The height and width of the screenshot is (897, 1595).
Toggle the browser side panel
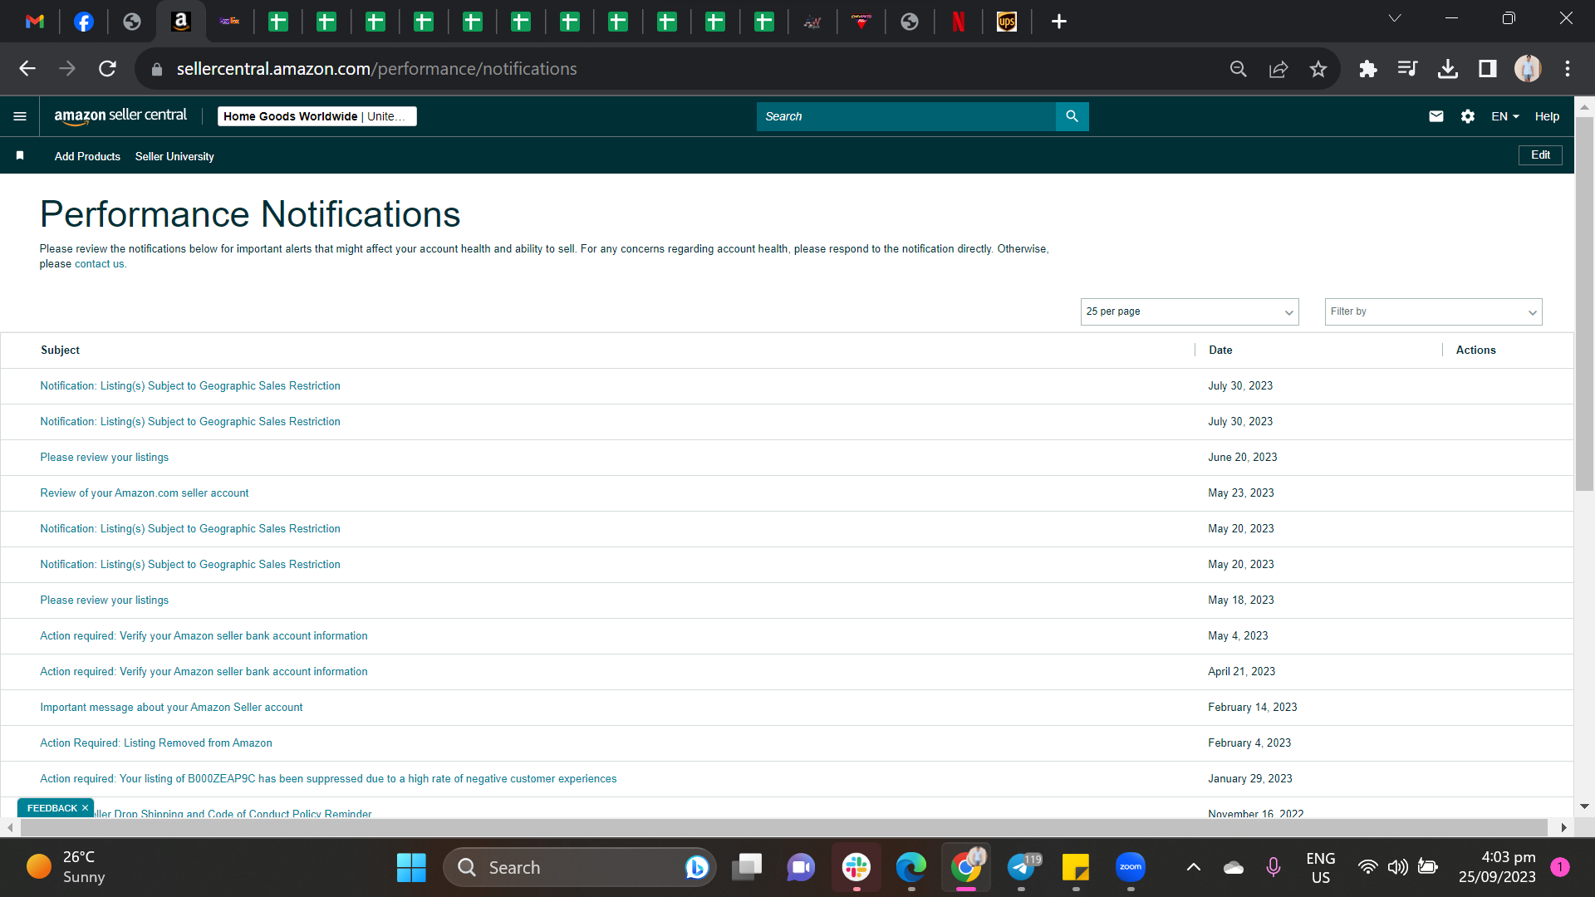[1488, 69]
